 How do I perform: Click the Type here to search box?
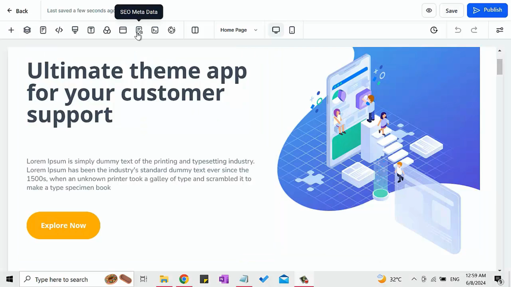(77, 279)
